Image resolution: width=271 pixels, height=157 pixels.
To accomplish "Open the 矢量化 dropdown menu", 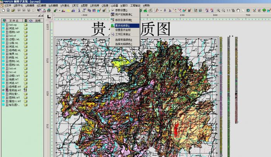I will [x=65, y=5].
